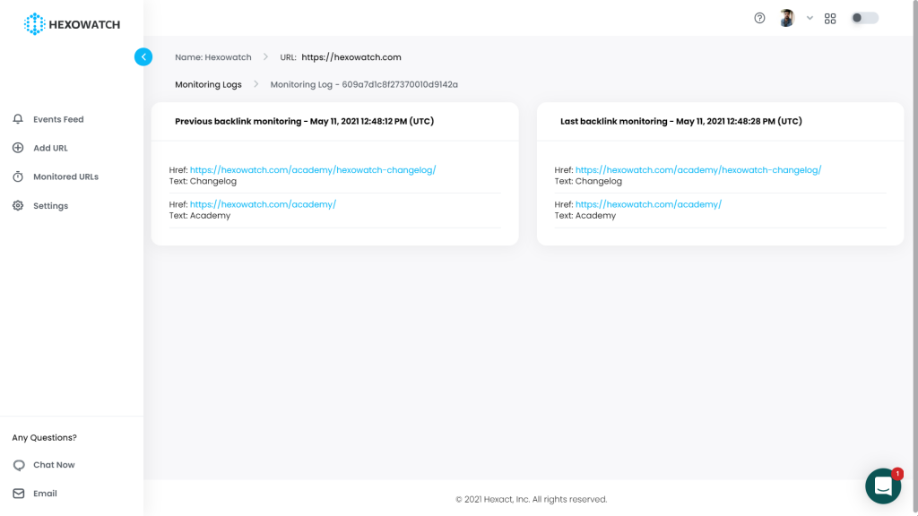This screenshot has height=516, width=918.
Task: Open the profile dropdown chevron
Action: tap(810, 18)
